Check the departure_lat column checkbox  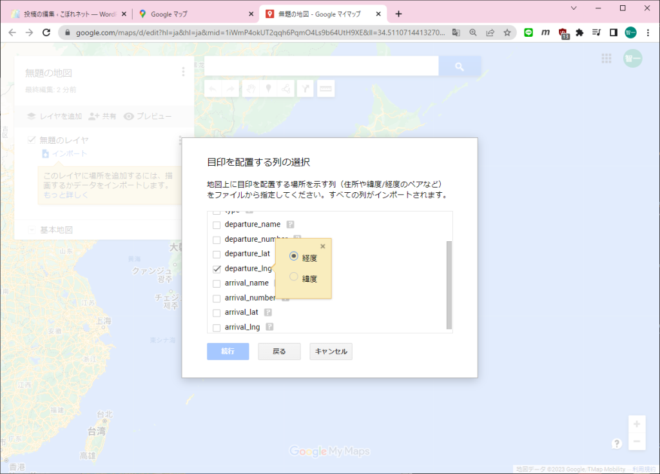tap(217, 253)
